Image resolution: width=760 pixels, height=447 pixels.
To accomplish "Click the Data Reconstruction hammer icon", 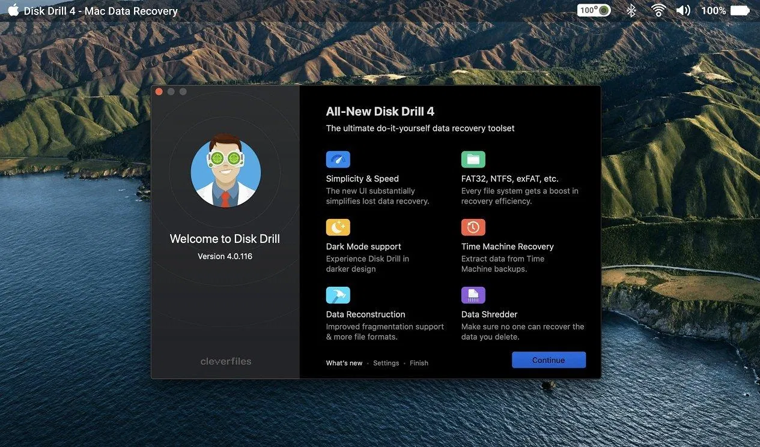I will 338,295.
